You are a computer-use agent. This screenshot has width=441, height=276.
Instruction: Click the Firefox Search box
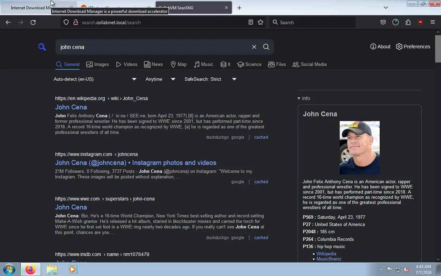[312, 22]
